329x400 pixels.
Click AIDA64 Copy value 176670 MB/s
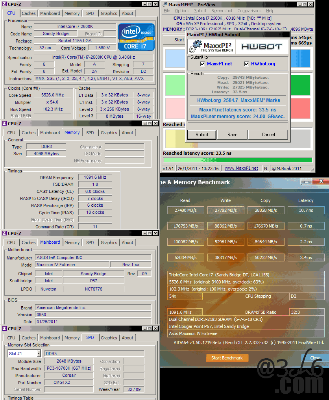coord(266,226)
